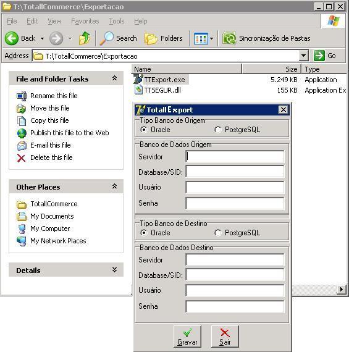Click destination Senha input field
Image resolution: width=349 pixels, height=352 pixels.
[235, 306]
